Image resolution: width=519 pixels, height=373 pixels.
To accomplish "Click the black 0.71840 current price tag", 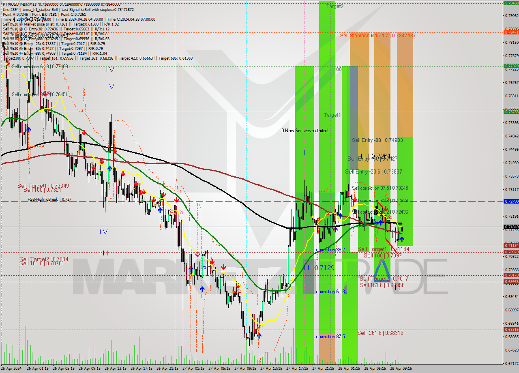I will 511,227.
